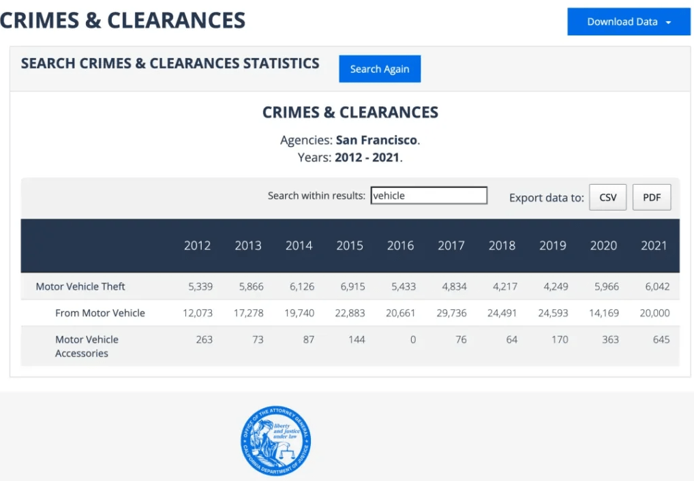The height and width of the screenshot is (481, 694).
Task: Select the Motor Vehicle Accessories row label
Action: [87, 346]
